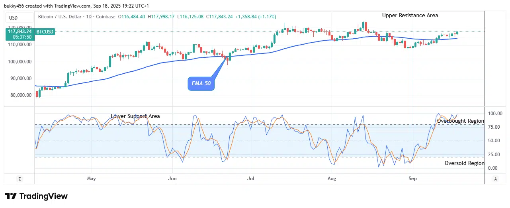Select the EMA-50 callout label
Image resolution: width=510 pixels, height=208 pixels.
[201, 84]
